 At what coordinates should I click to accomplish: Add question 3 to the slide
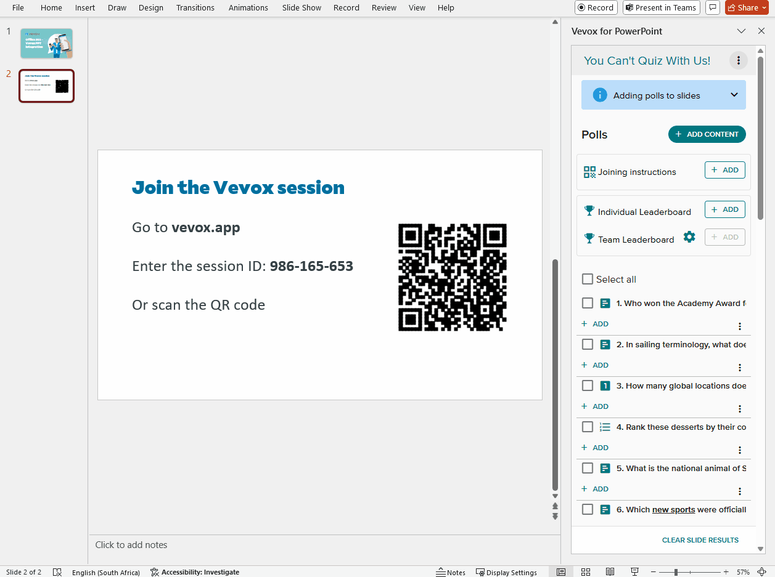pos(595,406)
